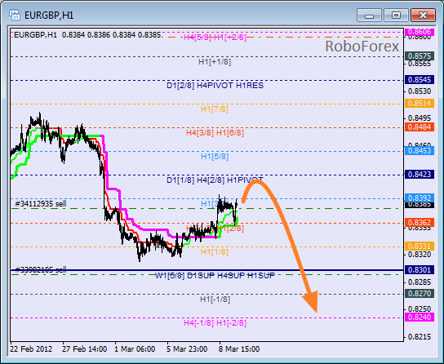Select the #34112935 sell order label
This screenshot has width=444, height=364.
pyautogui.click(x=41, y=203)
